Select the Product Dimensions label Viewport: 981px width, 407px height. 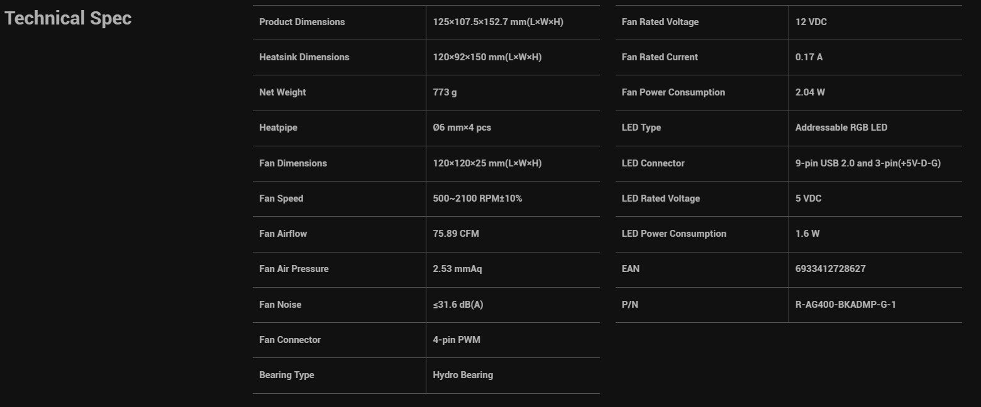pyautogui.click(x=302, y=22)
